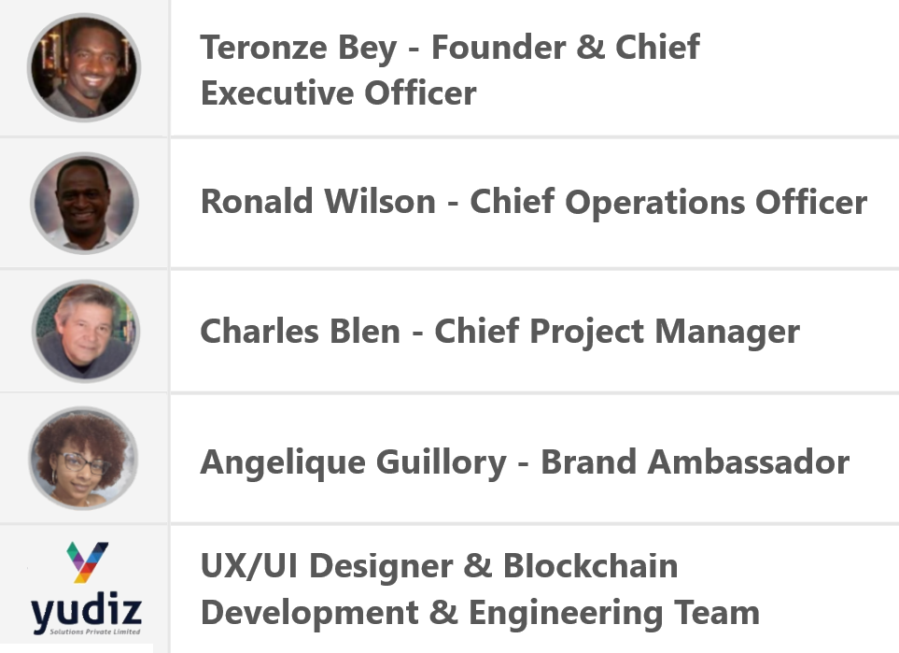
Task: Click the Executive Officer line
Action: pyautogui.click(x=338, y=93)
